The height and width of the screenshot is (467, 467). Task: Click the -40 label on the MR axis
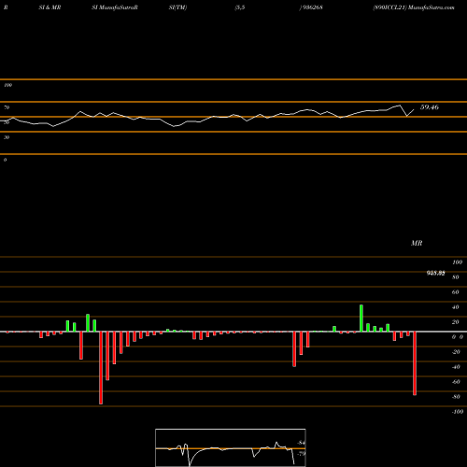click(x=456, y=367)
